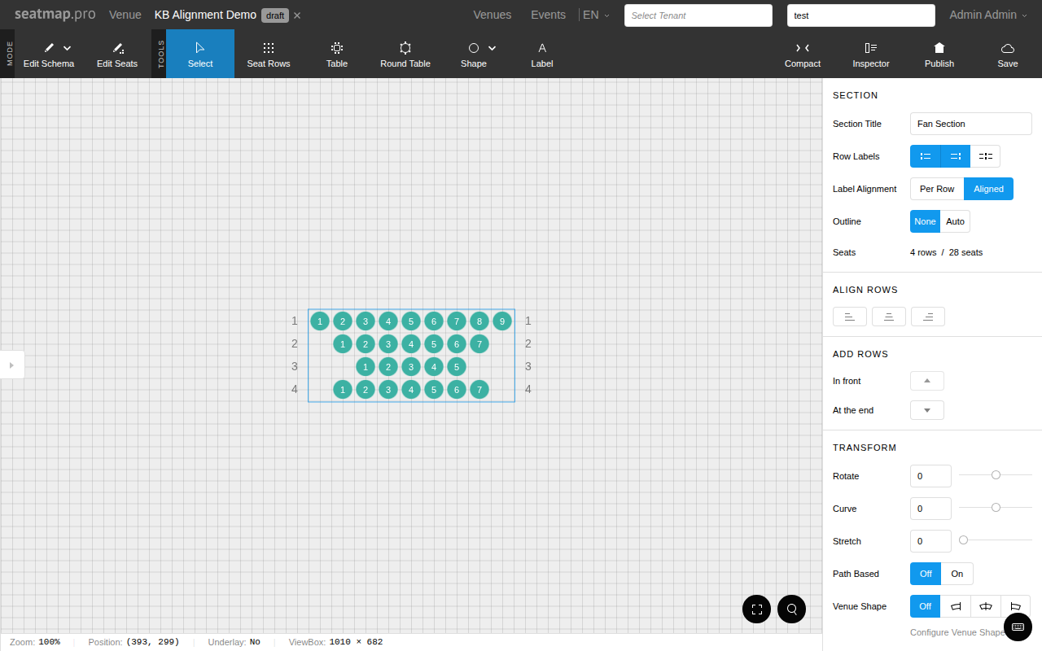The width and height of the screenshot is (1042, 651).
Task: Select the Round Table tool
Action: click(x=405, y=54)
